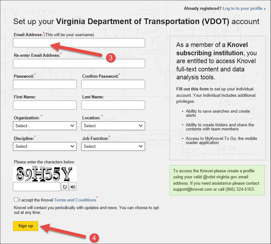Click the Sign up button

(x=25, y=226)
